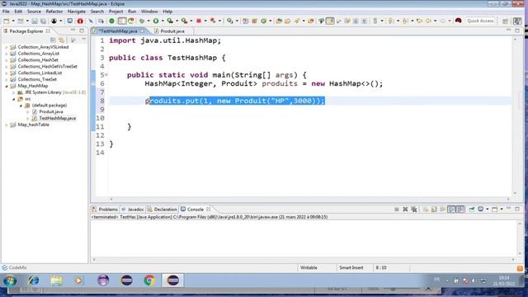Screen dimensions: 528x297
Task: Click the red CodeMix icon near Quick Access
Action: 459,21
